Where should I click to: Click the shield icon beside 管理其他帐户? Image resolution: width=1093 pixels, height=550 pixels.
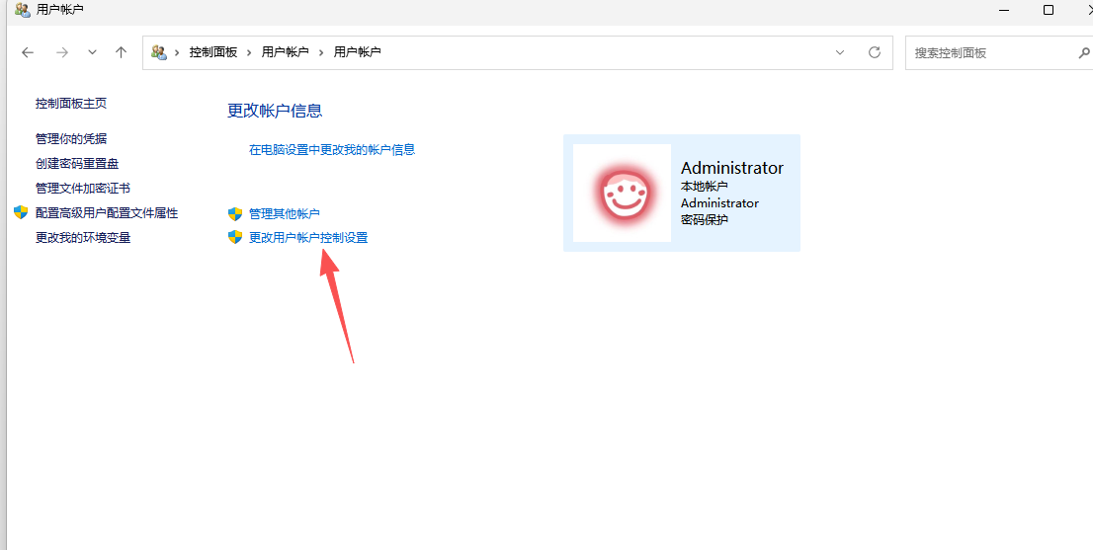(235, 213)
